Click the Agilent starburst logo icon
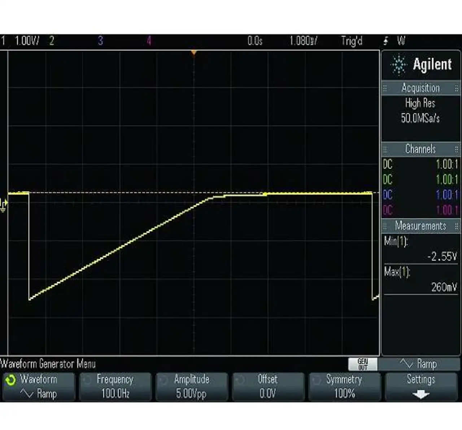The height and width of the screenshot is (430, 462). 398,65
